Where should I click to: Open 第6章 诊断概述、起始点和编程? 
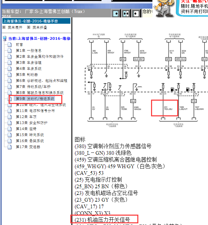pos(42,81)
